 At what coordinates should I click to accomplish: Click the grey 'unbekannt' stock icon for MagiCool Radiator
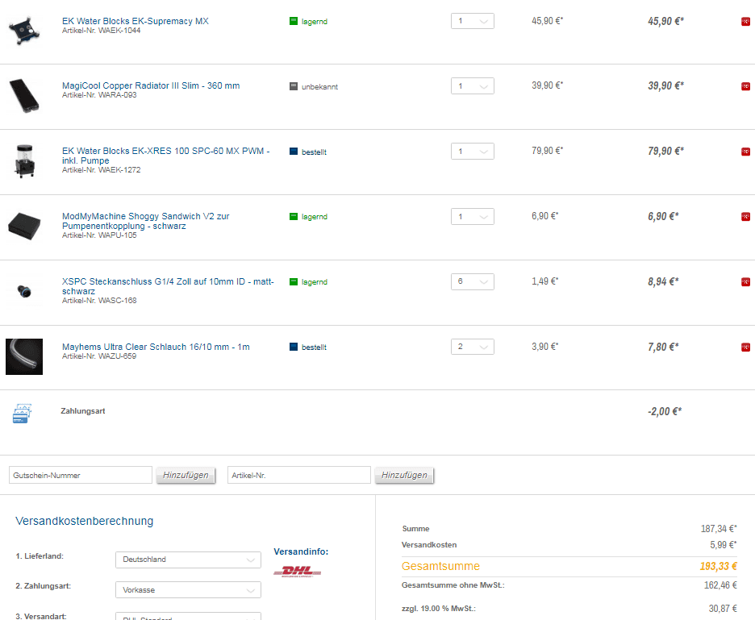click(x=294, y=86)
